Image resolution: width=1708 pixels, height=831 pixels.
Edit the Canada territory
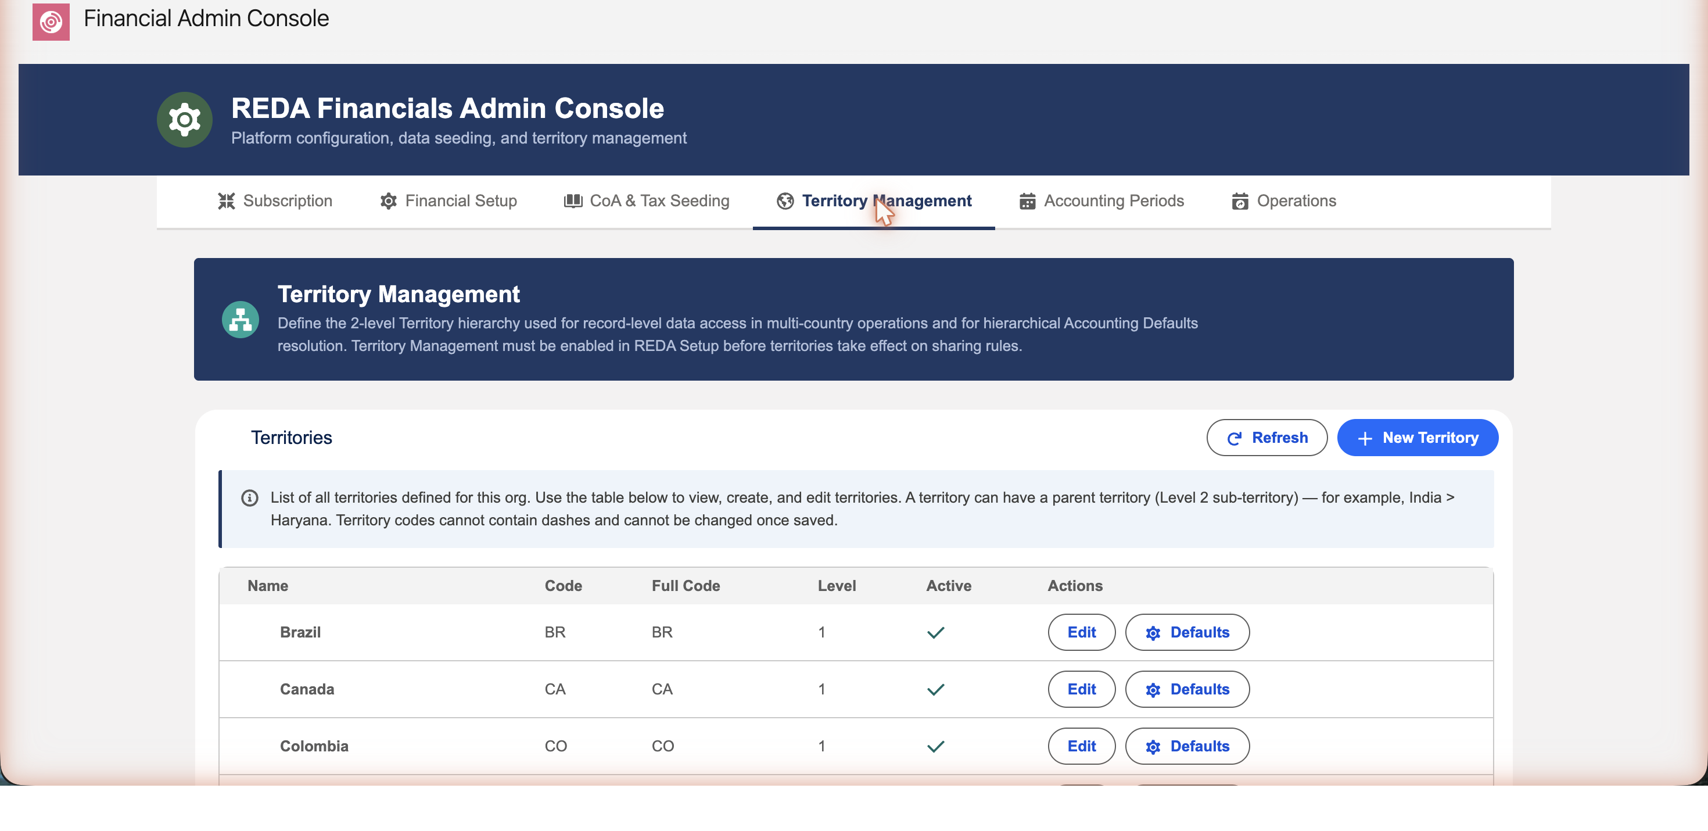click(x=1081, y=690)
